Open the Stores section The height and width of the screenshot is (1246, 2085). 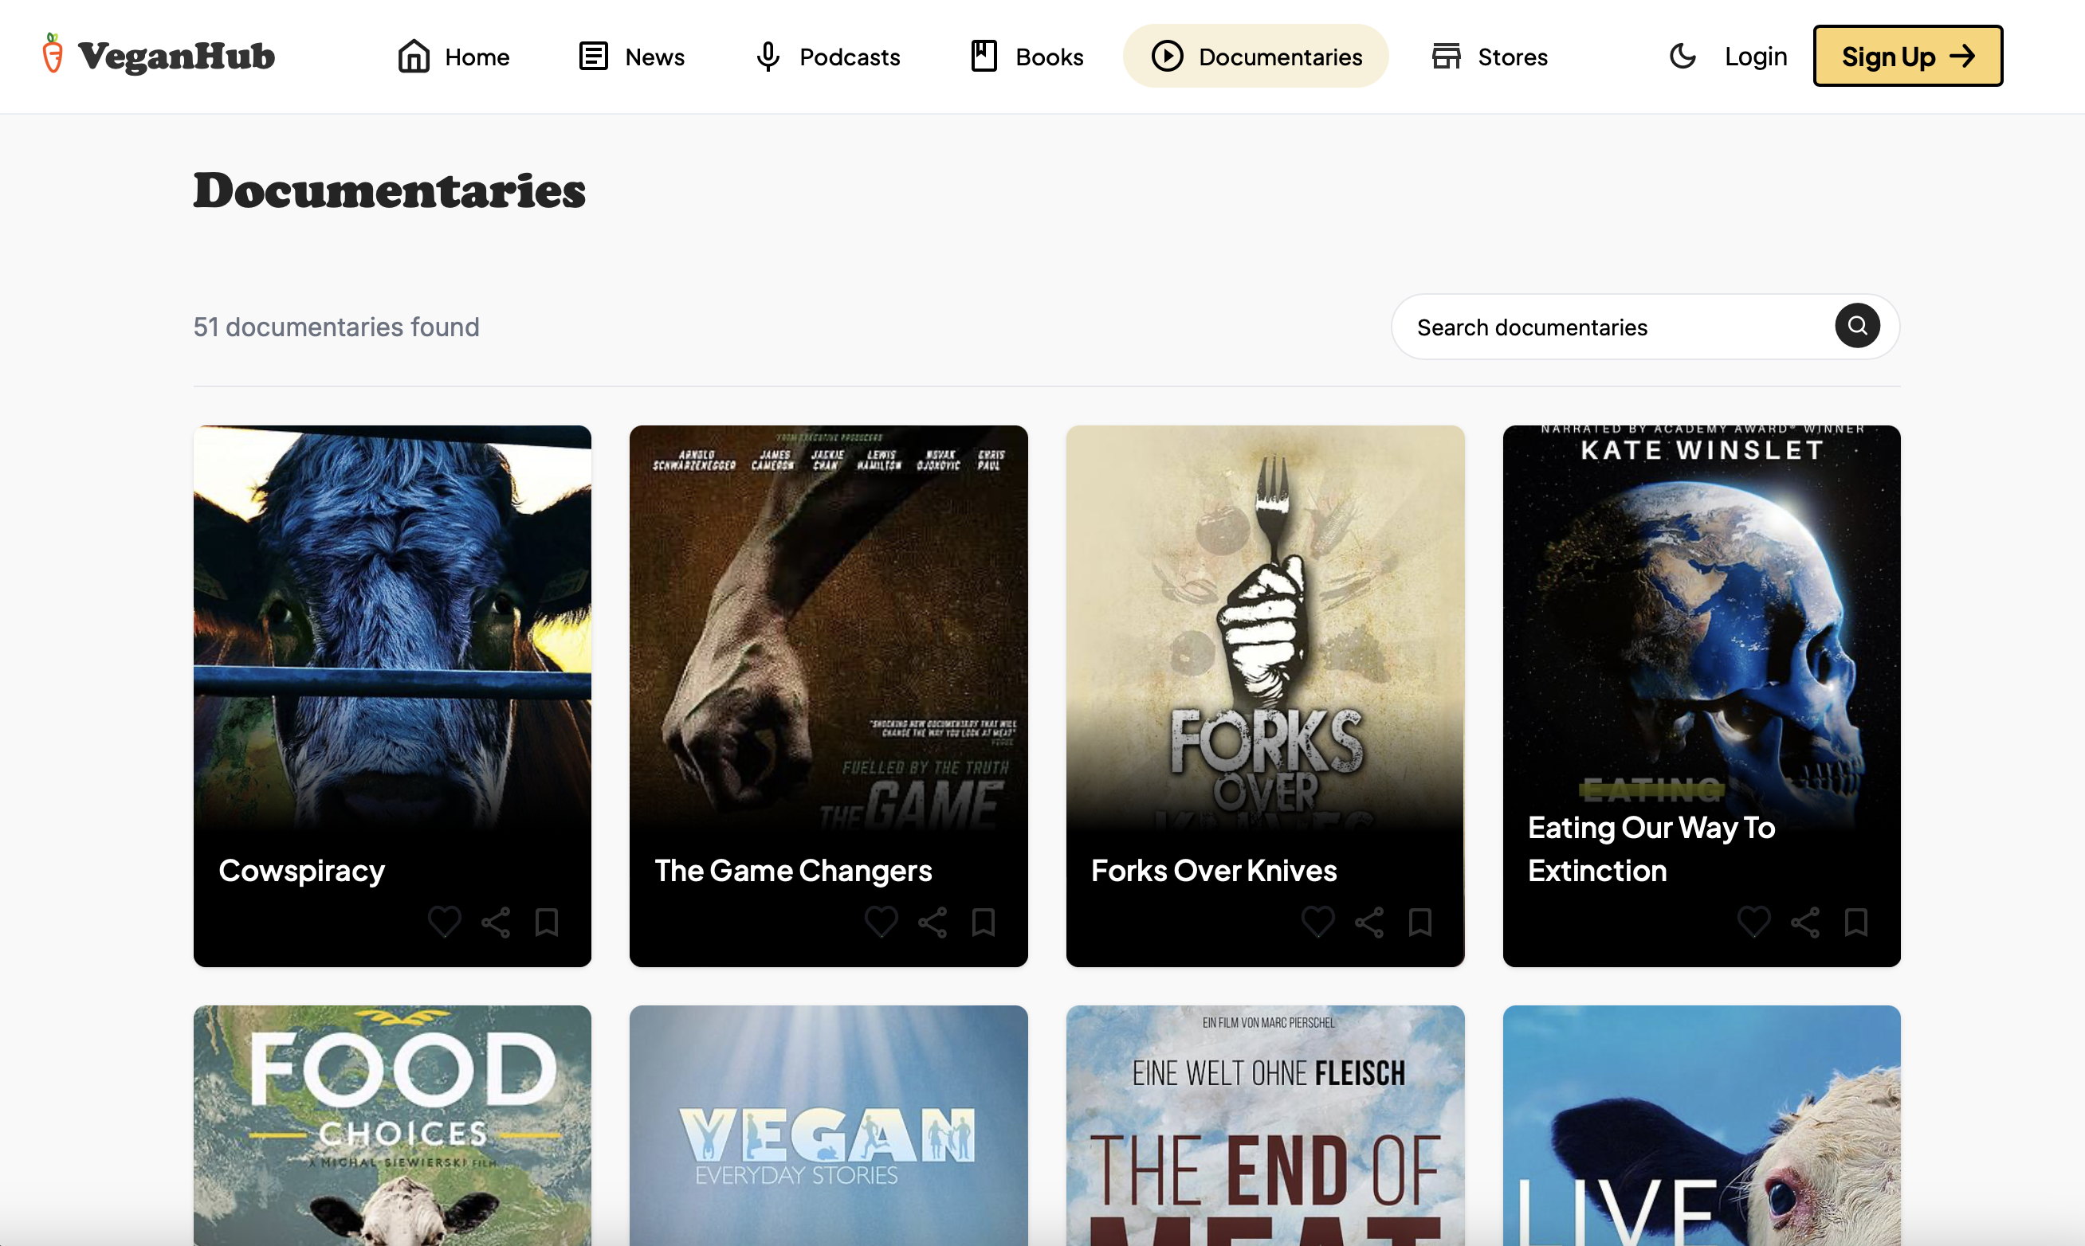coord(1490,57)
